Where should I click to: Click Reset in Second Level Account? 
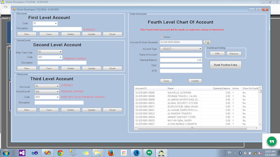[112, 68]
